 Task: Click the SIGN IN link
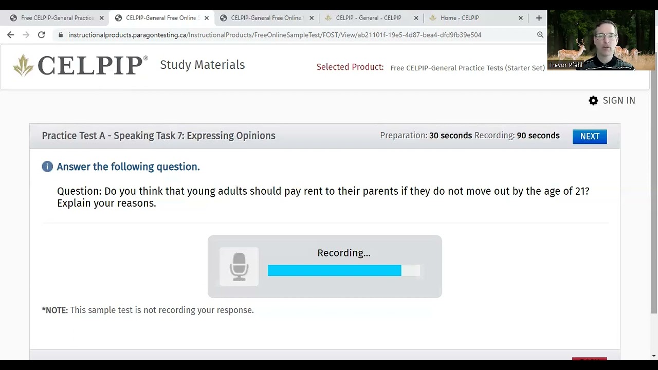(x=618, y=101)
